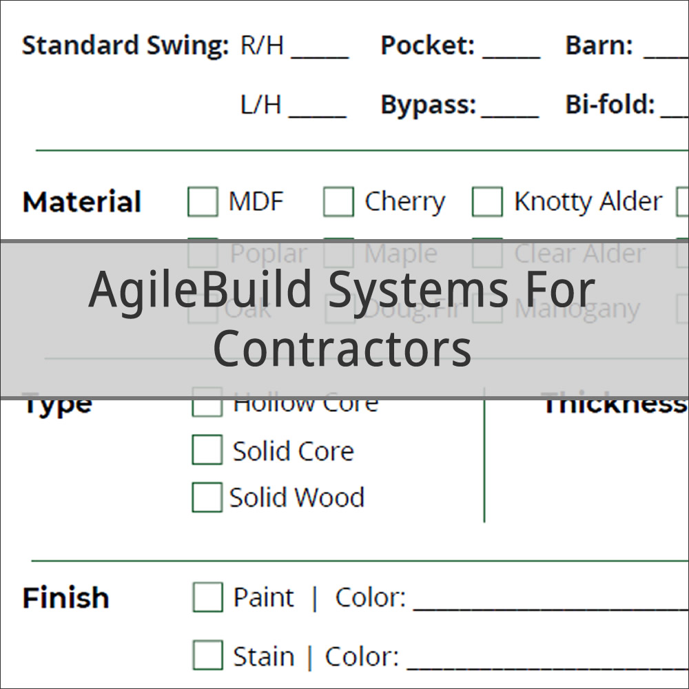Check the Paint finish checkbox
689x689 pixels.
click(x=207, y=597)
